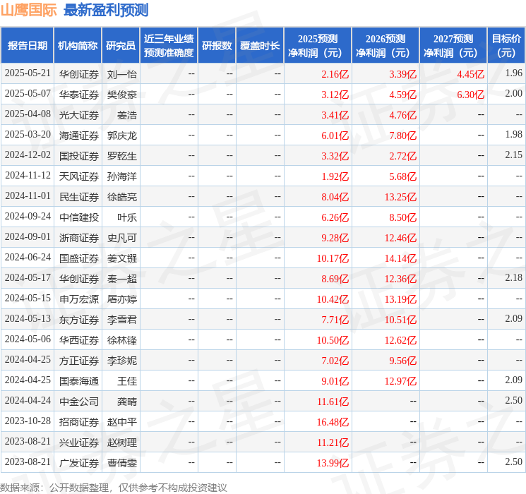Image resolution: width=526 pixels, height=494 pixels.
Task: Click the 近三年业绩预测准确度 header
Action: point(169,46)
